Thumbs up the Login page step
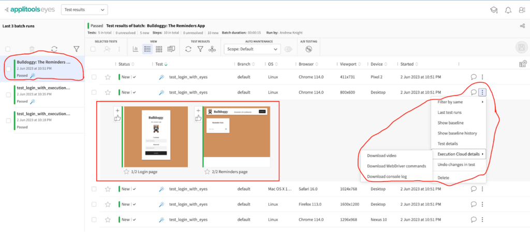Screen dimensions: 530x232 pyautogui.click(x=117, y=118)
